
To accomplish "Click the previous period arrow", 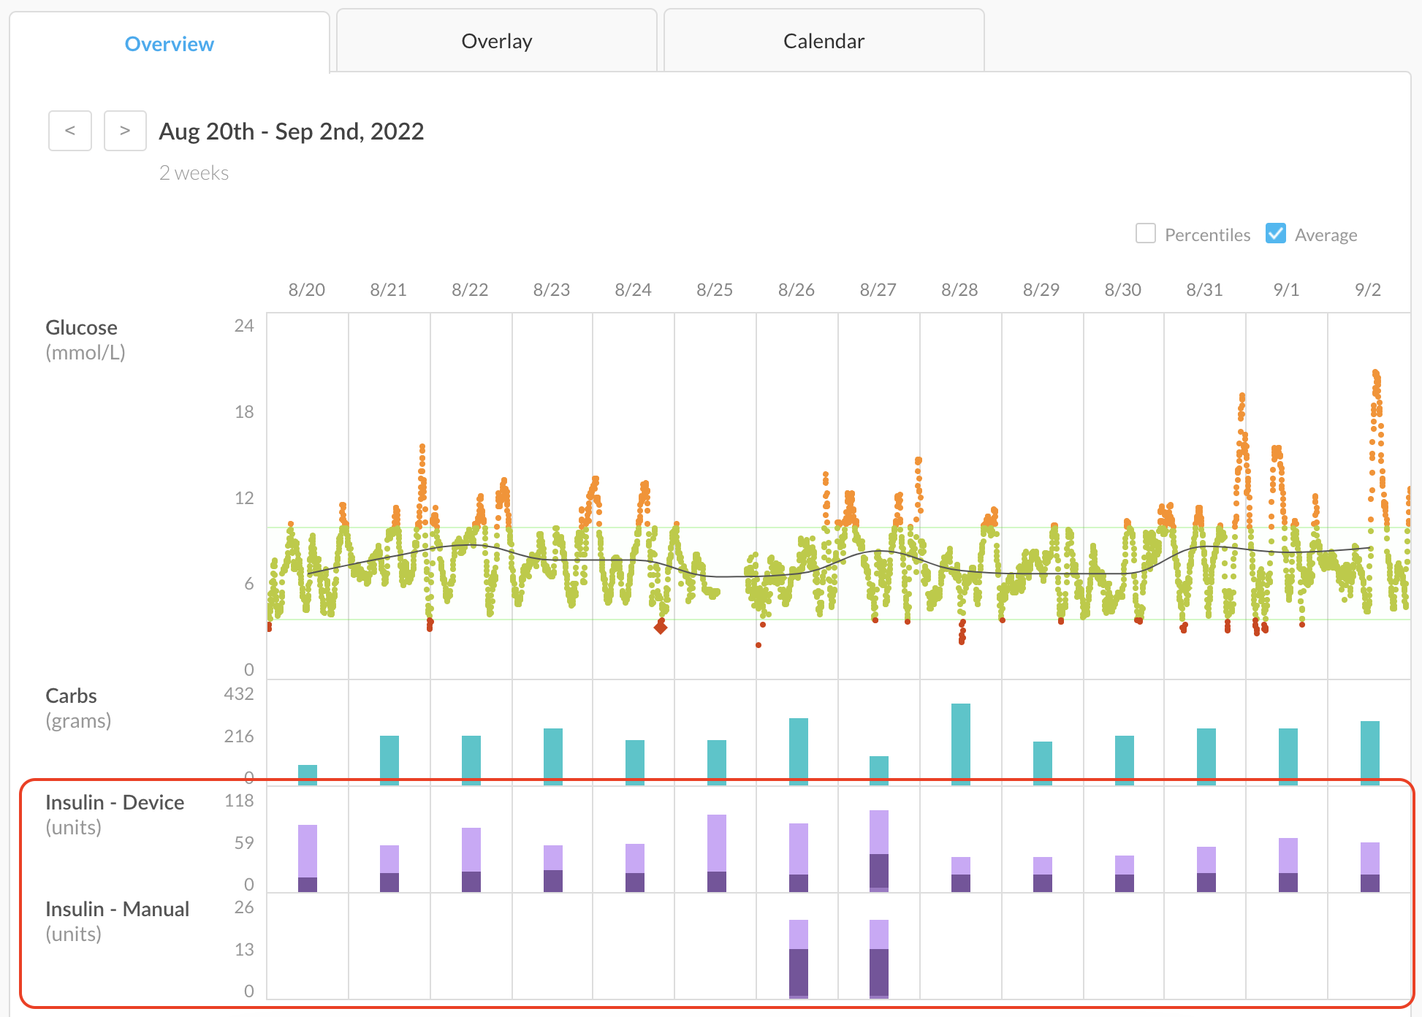I will click(x=69, y=130).
